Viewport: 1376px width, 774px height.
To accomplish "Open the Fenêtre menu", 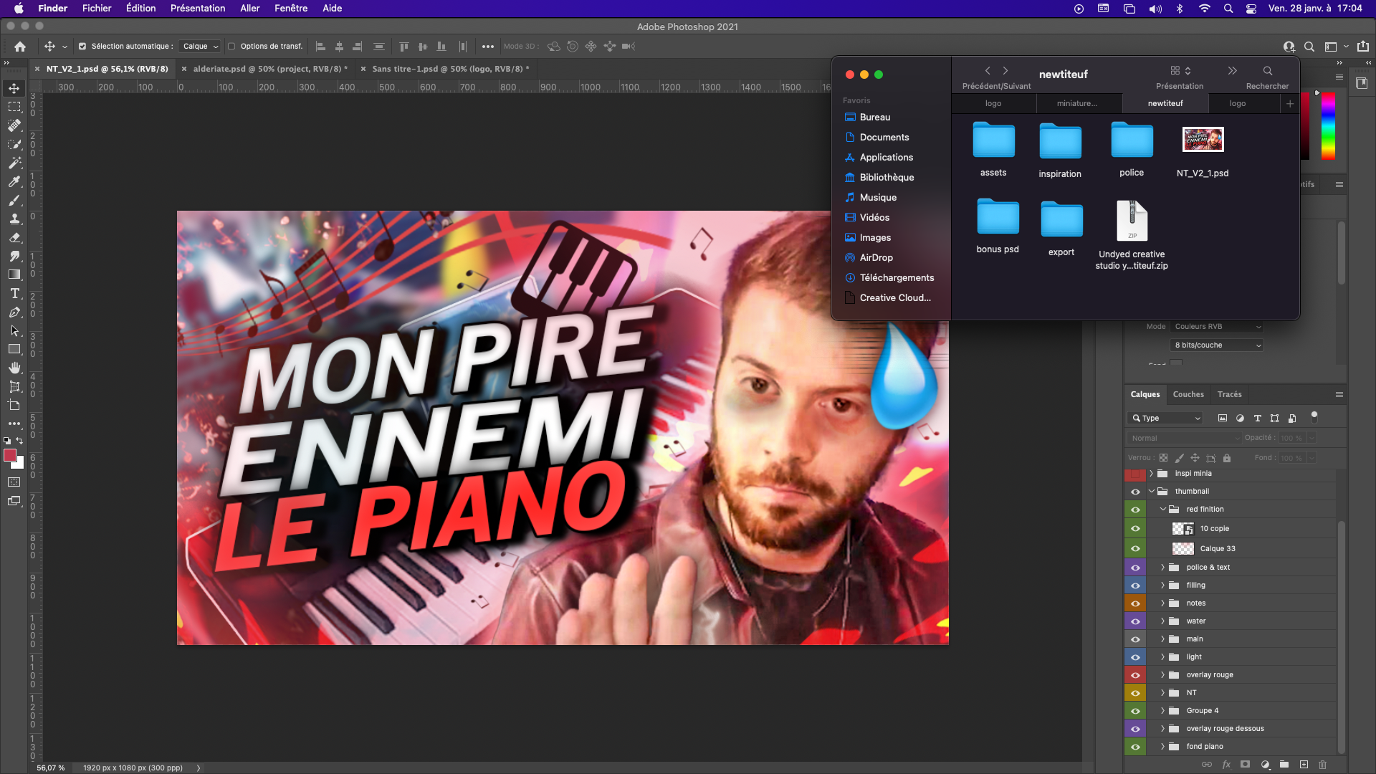I will click(290, 8).
